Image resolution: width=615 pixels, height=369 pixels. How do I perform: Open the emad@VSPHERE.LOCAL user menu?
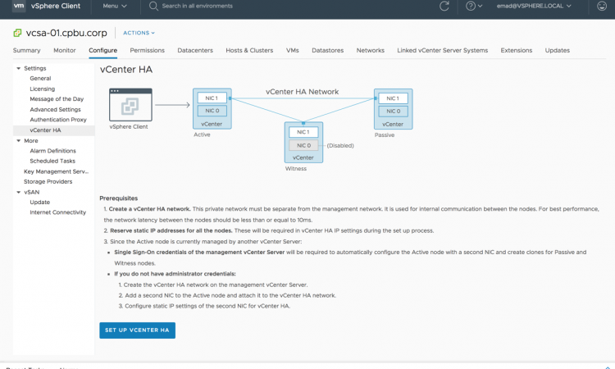(x=534, y=6)
